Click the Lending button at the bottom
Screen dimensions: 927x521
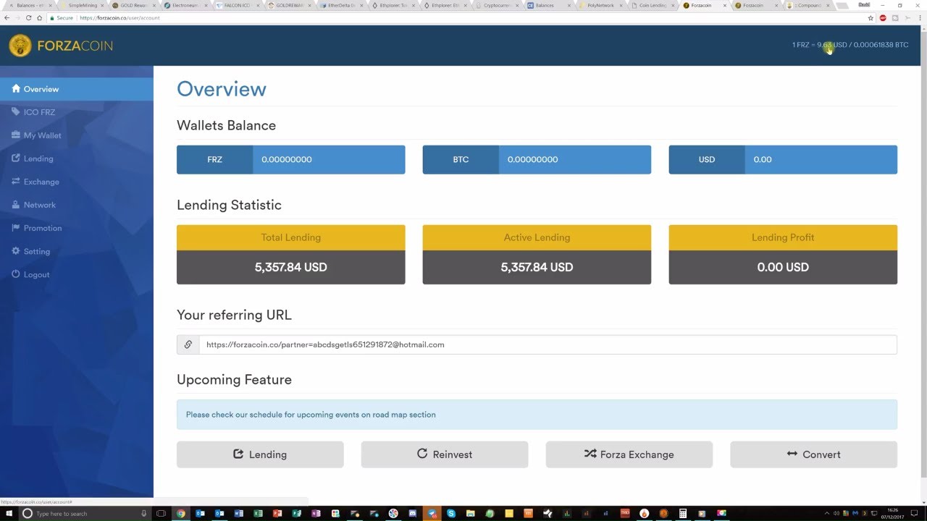click(260, 454)
